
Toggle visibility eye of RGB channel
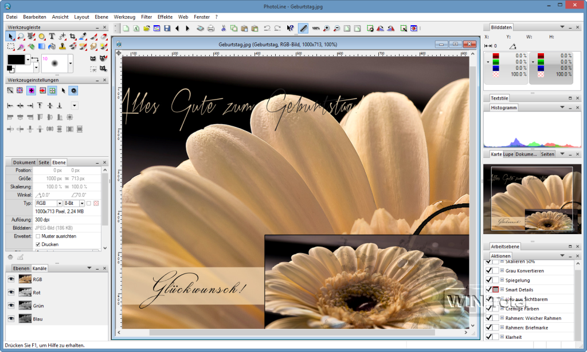pyautogui.click(x=11, y=279)
